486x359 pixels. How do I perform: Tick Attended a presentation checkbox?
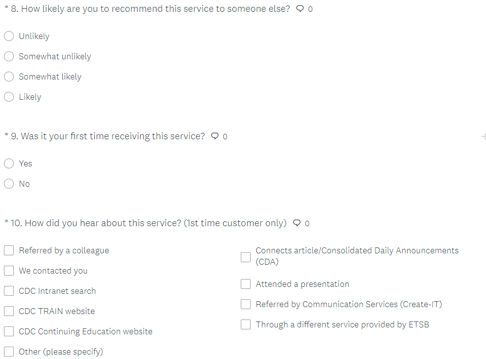tap(246, 284)
